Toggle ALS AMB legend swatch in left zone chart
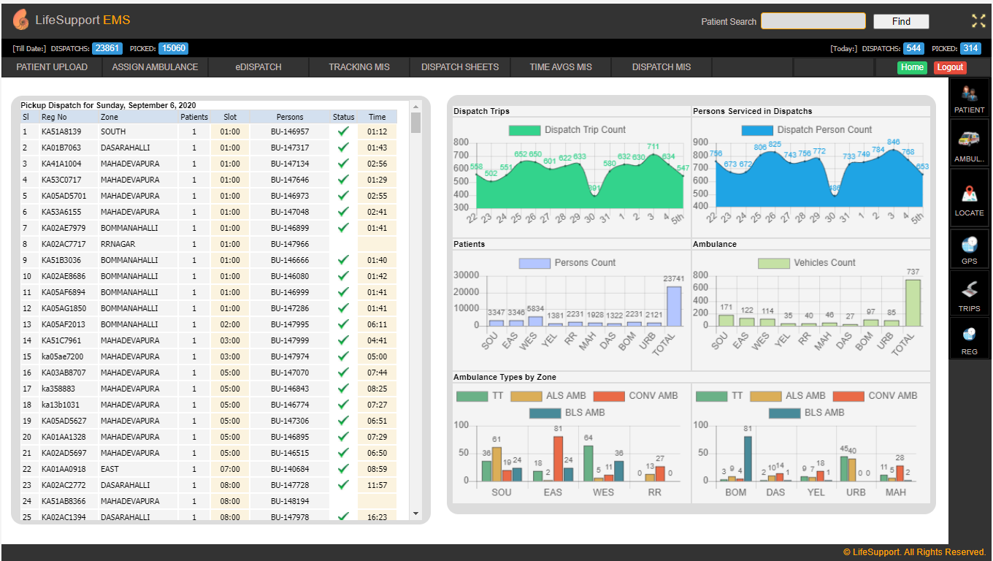 526,396
